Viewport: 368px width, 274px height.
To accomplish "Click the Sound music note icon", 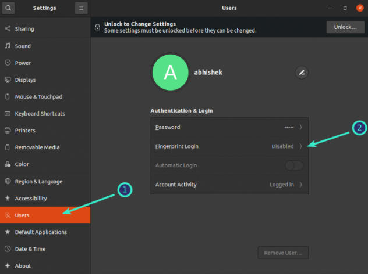I will (8, 46).
